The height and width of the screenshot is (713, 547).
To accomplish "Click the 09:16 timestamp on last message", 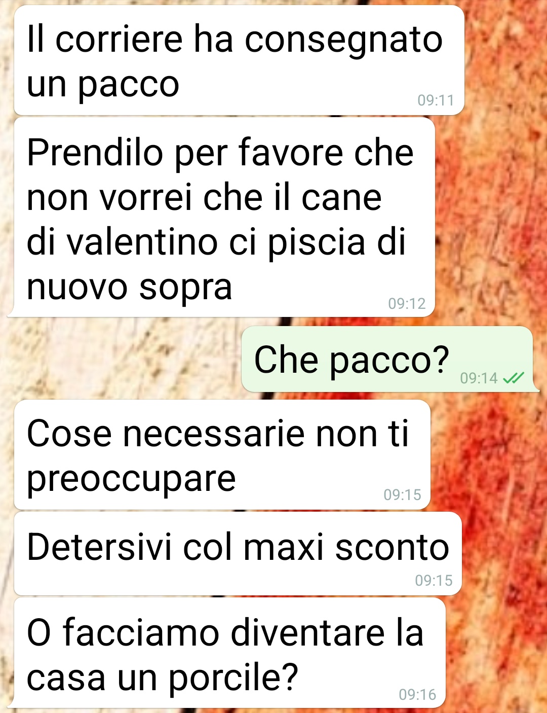I will [417, 694].
